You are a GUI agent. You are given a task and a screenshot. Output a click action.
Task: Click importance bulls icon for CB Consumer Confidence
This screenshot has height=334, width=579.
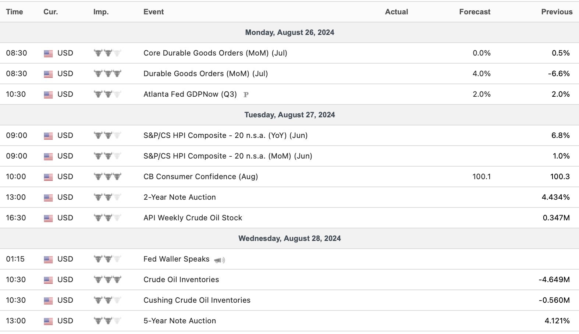[x=107, y=177]
